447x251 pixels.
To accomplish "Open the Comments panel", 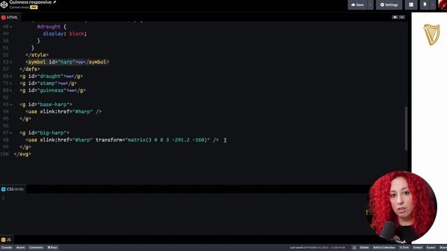I will (36, 248).
